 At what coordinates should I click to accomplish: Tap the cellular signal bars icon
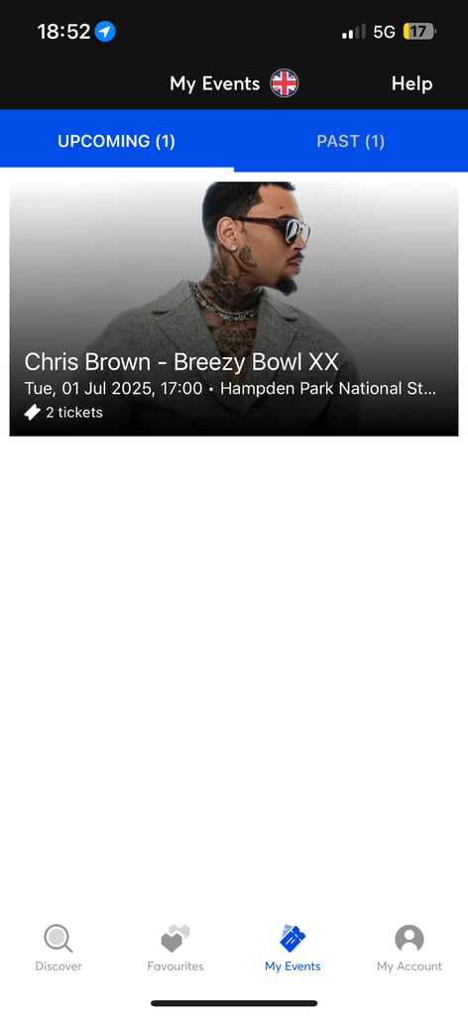point(354,31)
